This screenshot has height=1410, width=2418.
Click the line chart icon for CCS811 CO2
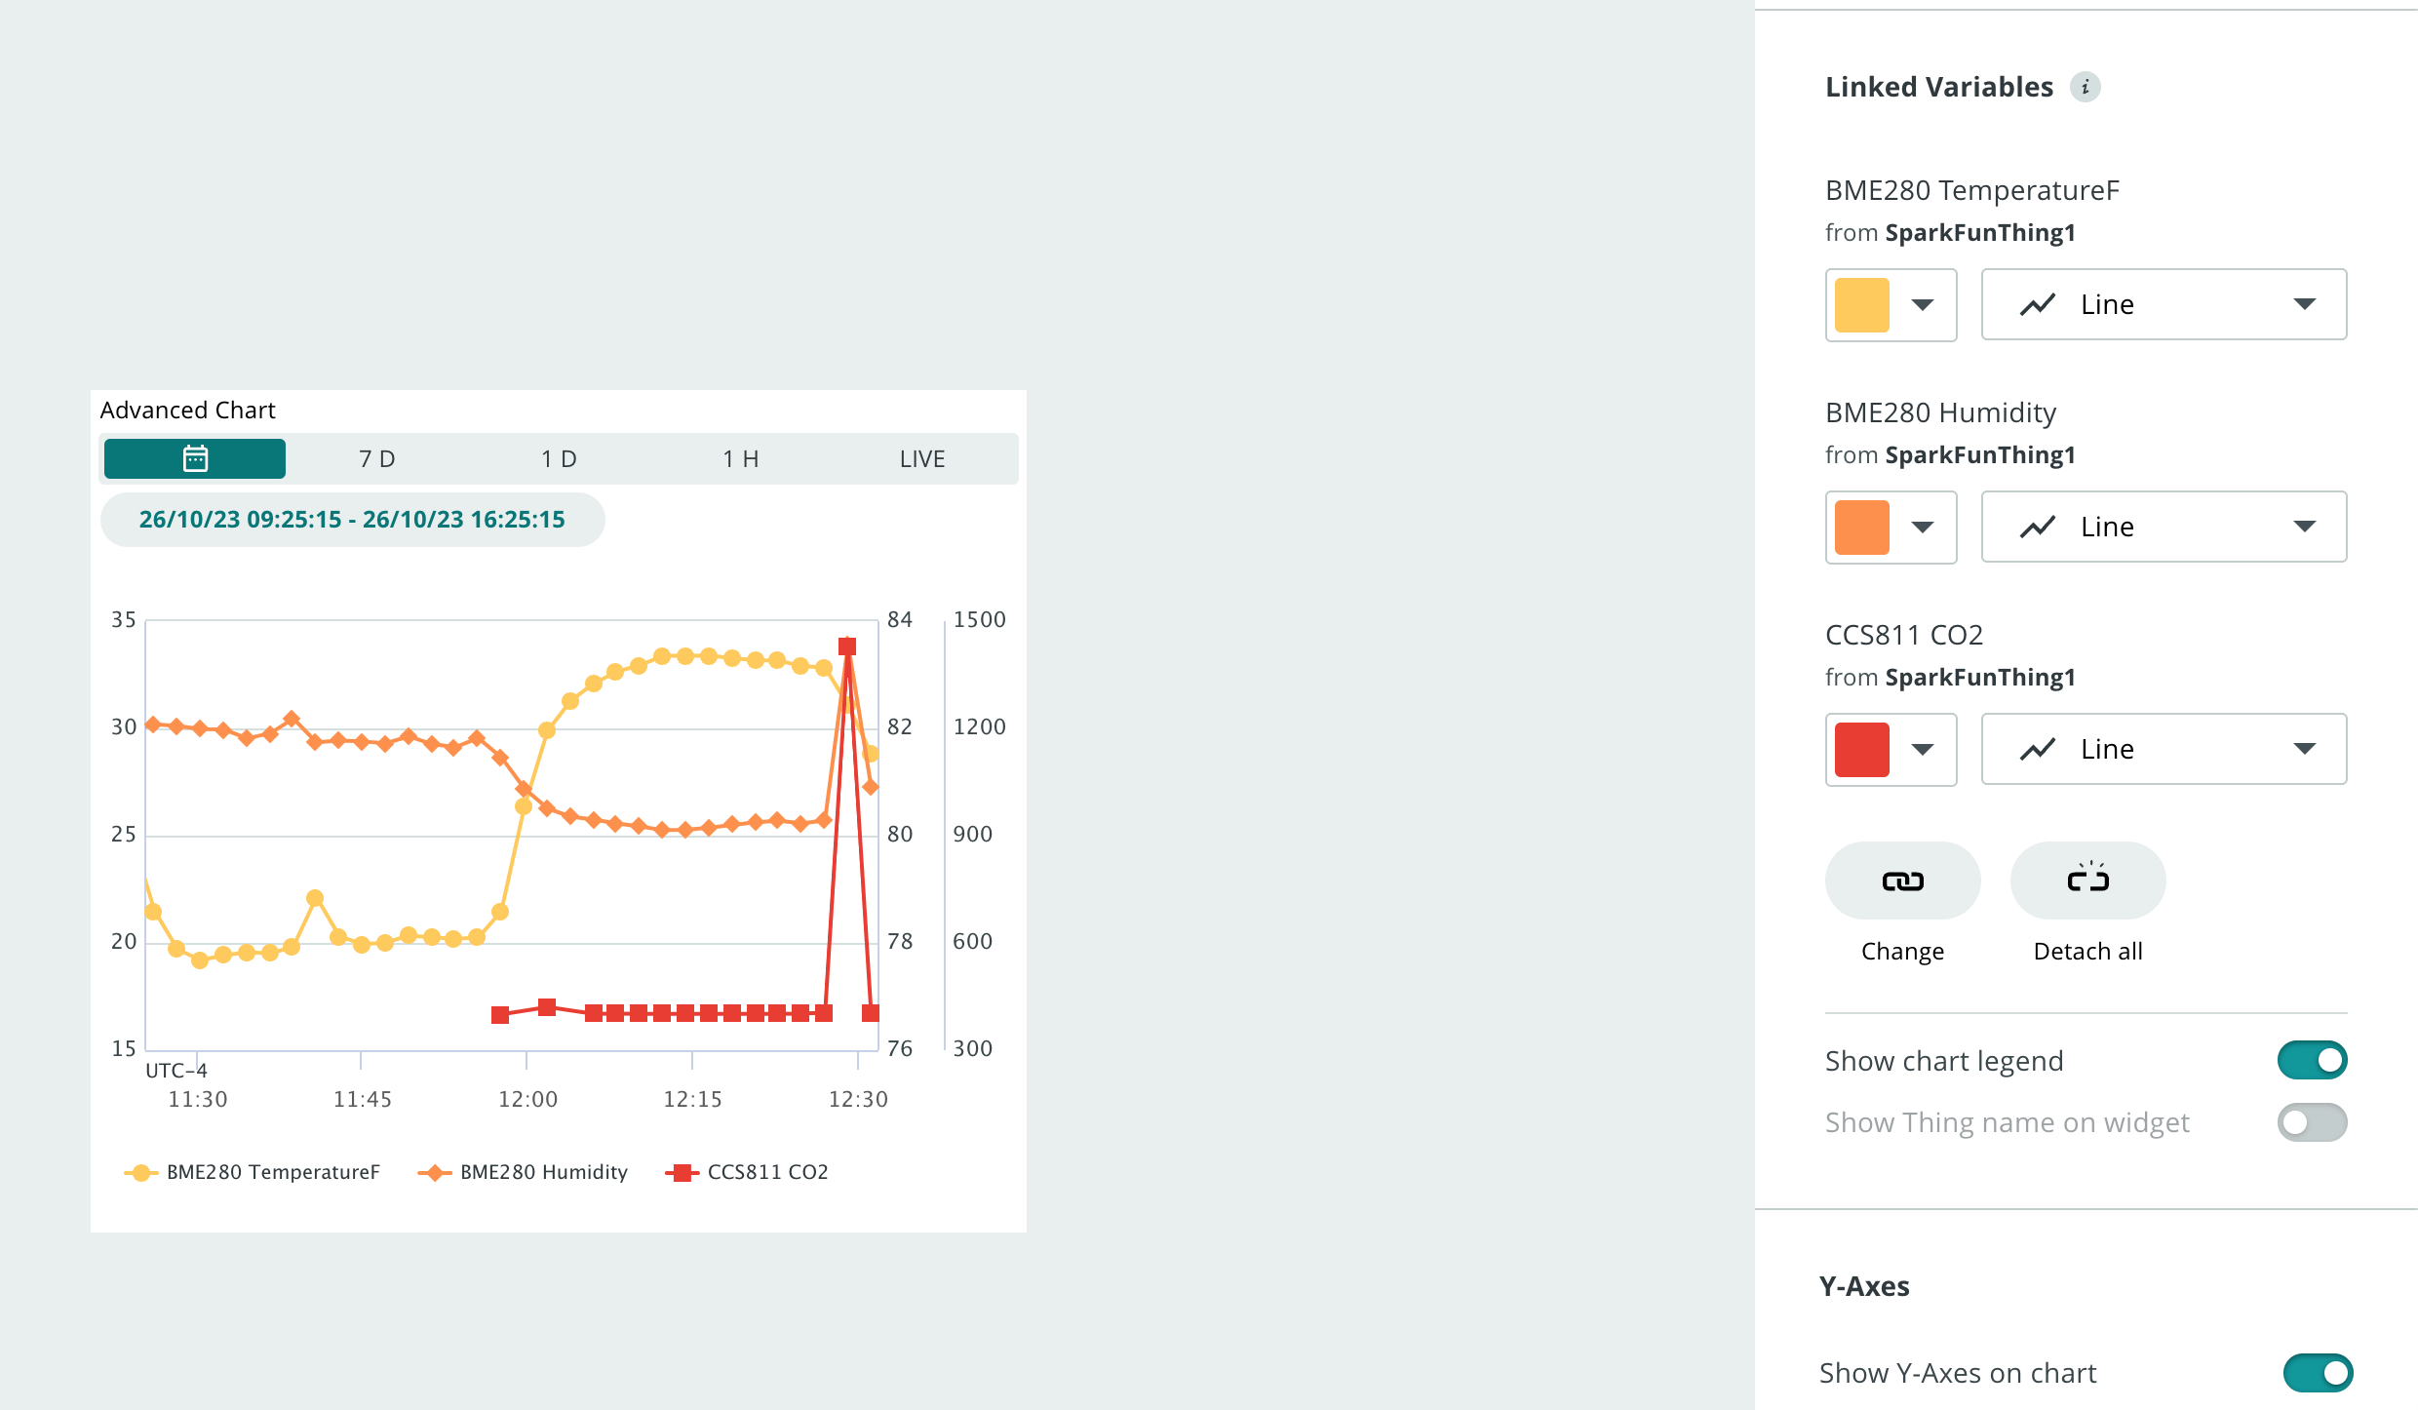[2040, 749]
